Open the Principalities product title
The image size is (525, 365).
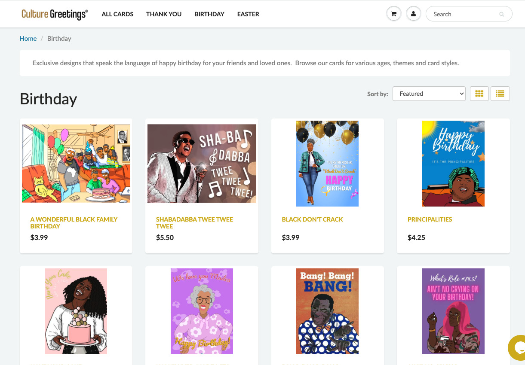(430, 219)
